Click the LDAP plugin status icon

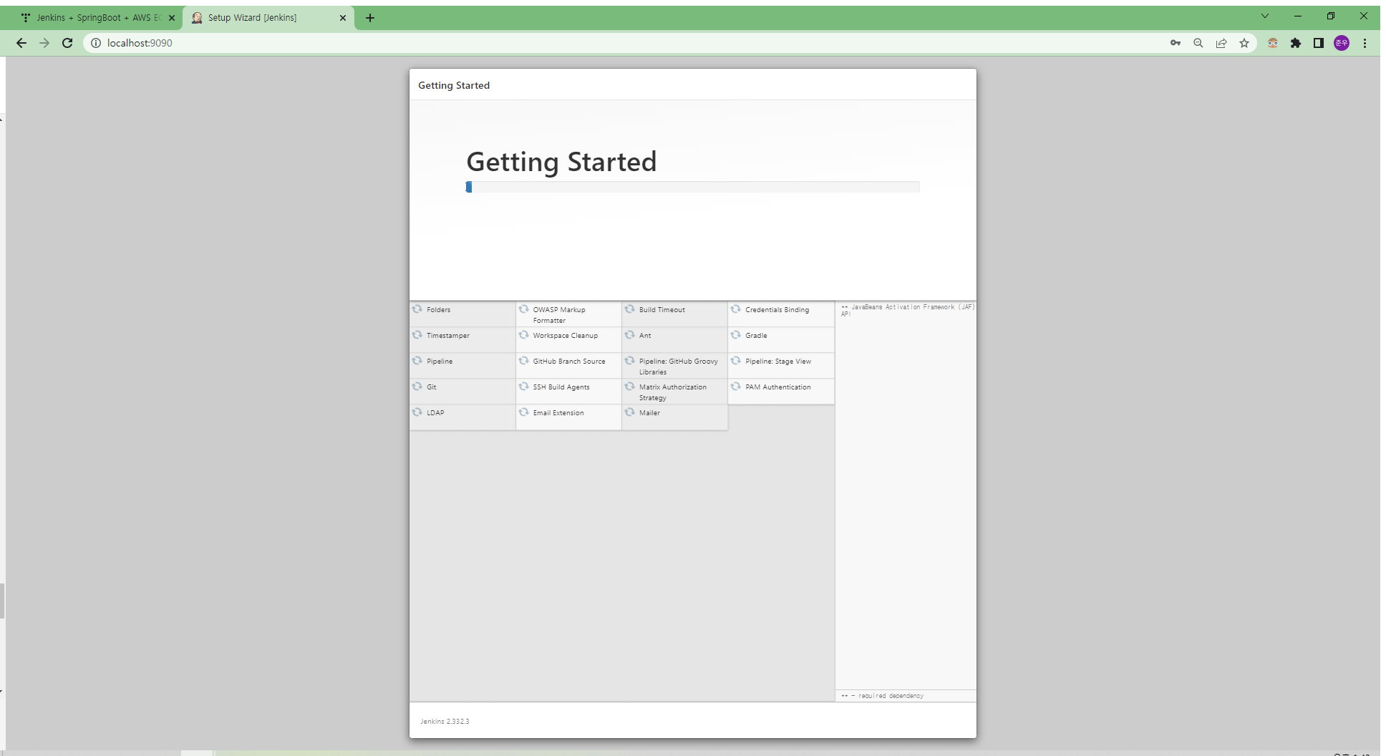[417, 412]
